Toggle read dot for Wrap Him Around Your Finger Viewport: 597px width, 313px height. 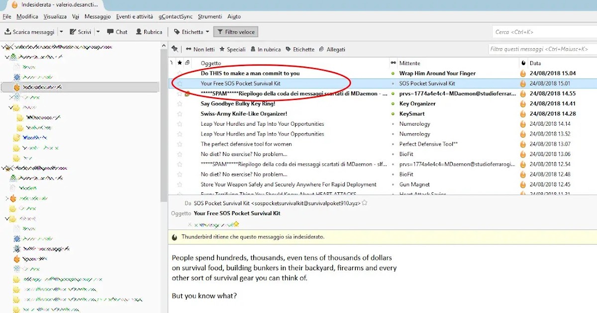[394, 74]
